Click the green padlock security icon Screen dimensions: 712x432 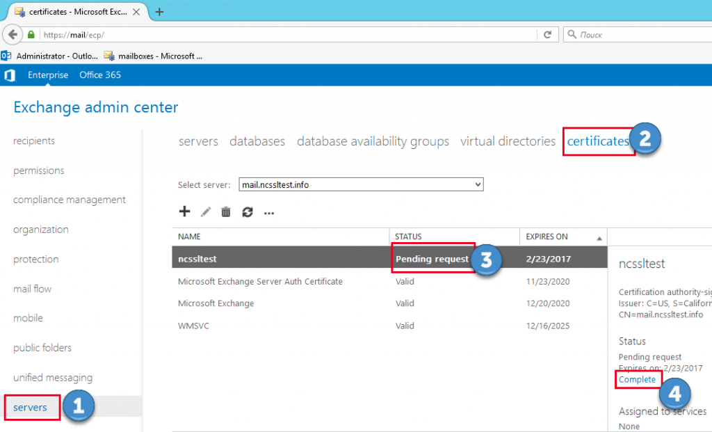point(31,35)
